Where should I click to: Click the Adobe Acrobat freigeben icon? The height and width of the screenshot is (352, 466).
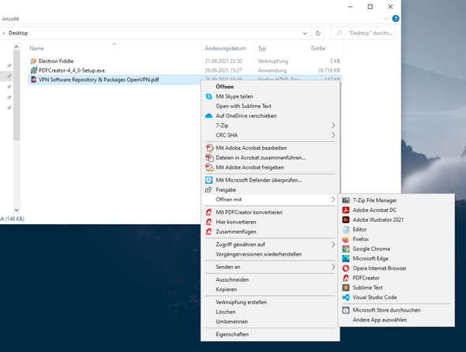click(209, 167)
